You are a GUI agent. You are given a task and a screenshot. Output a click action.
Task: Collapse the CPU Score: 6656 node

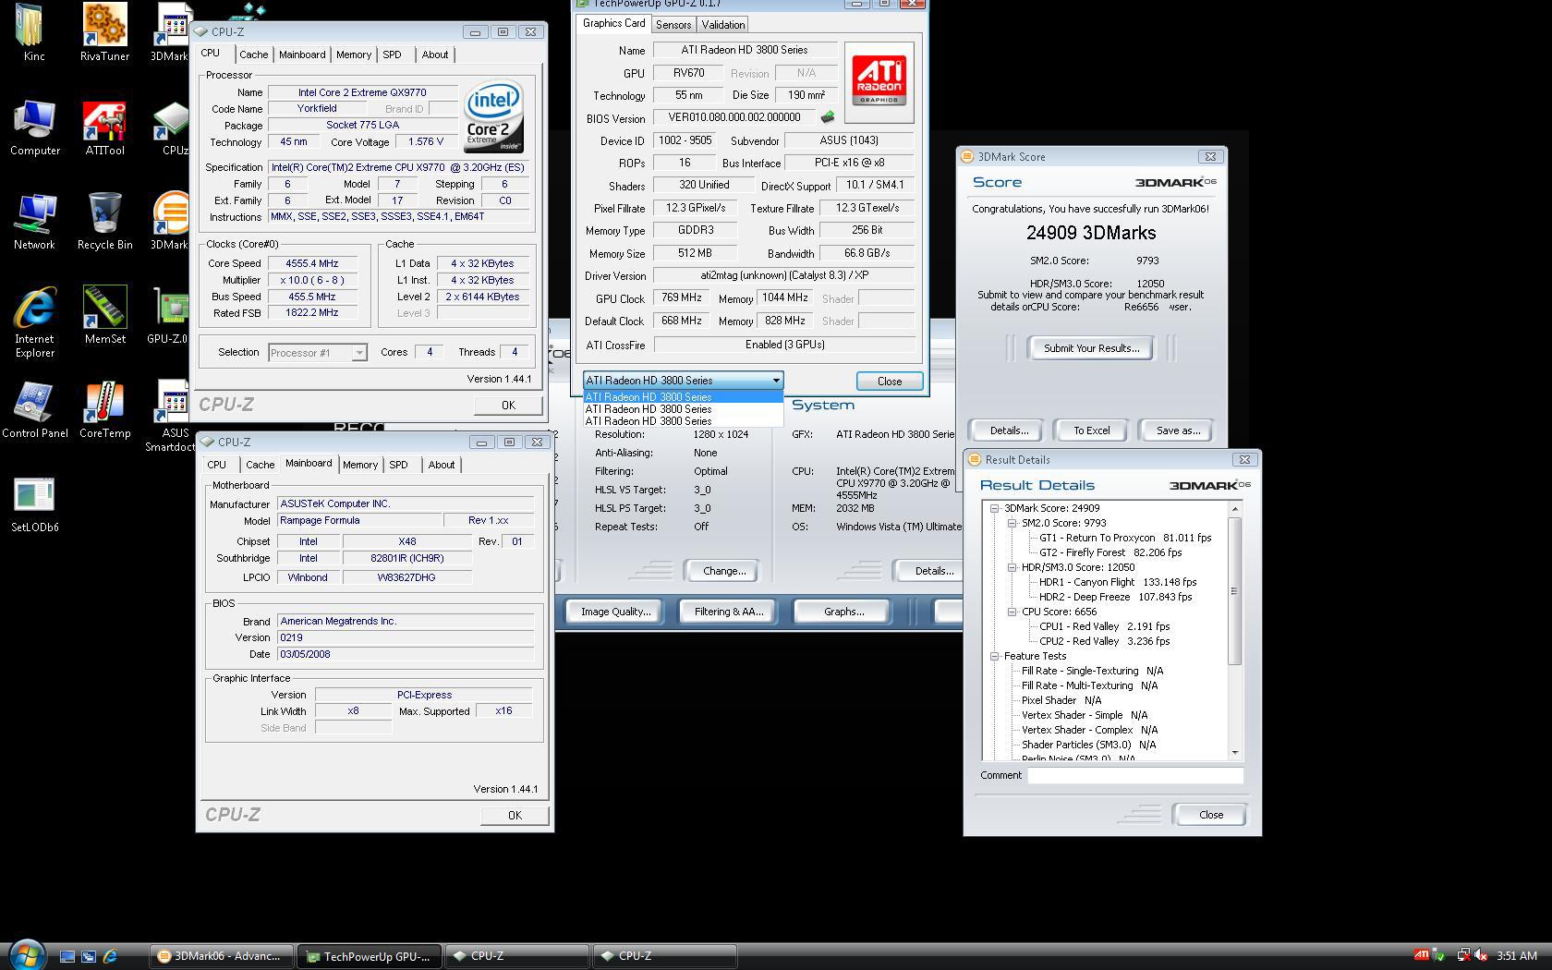pyautogui.click(x=1012, y=612)
